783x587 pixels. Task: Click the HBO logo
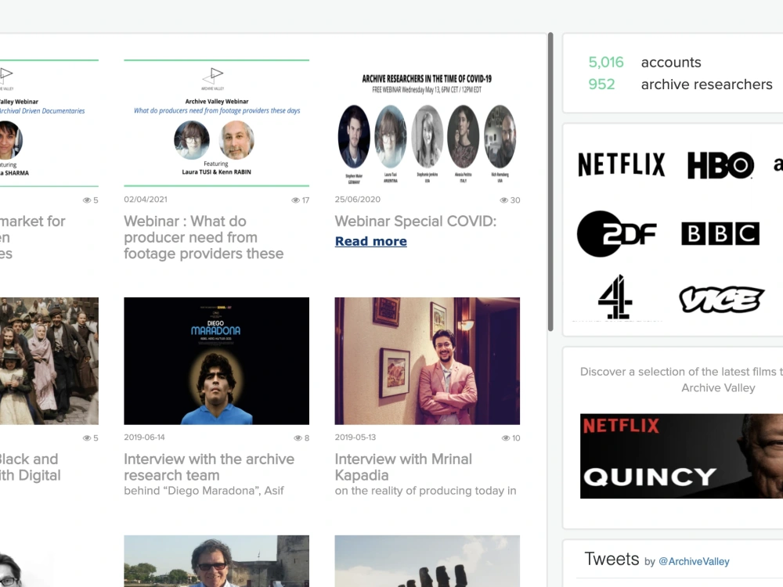pyautogui.click(x=720, y=165)
